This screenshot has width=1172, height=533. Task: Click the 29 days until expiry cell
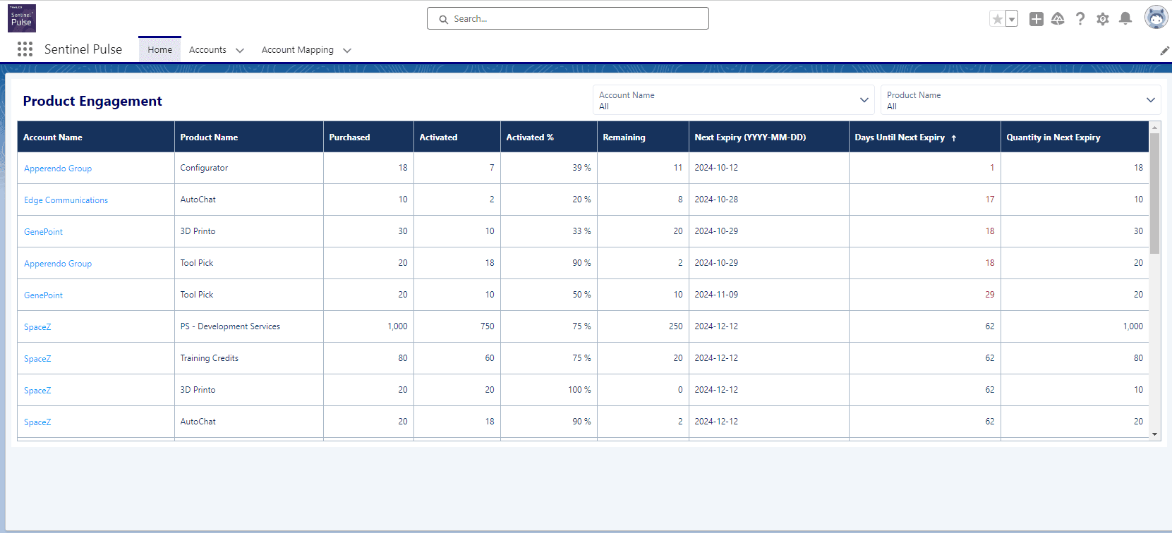925,295
